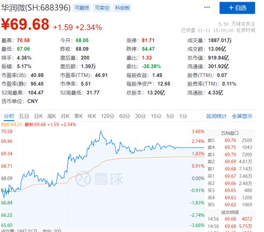Open 区间统计 interval statistics
Image resolution: width=264 pixels, height=232 pixels.
[216, 116]
